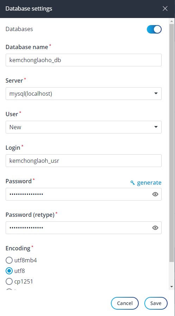
Task: Open the Server dropdown mysql(localhost)
Action: pyautogui.click(x=83, y=94)
